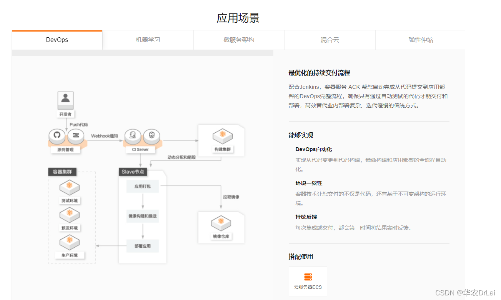Click the 生产环境 label
The height and width of the screenshot is (300, 501).
(x=70, y=255)
